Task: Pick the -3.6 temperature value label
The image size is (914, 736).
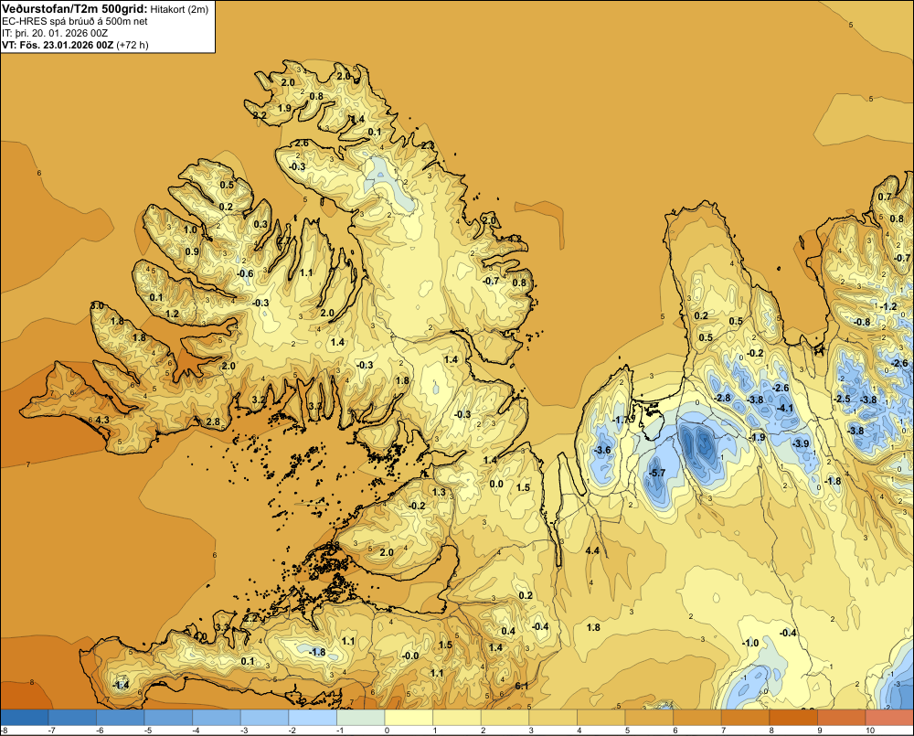Action: click(602, 450)
